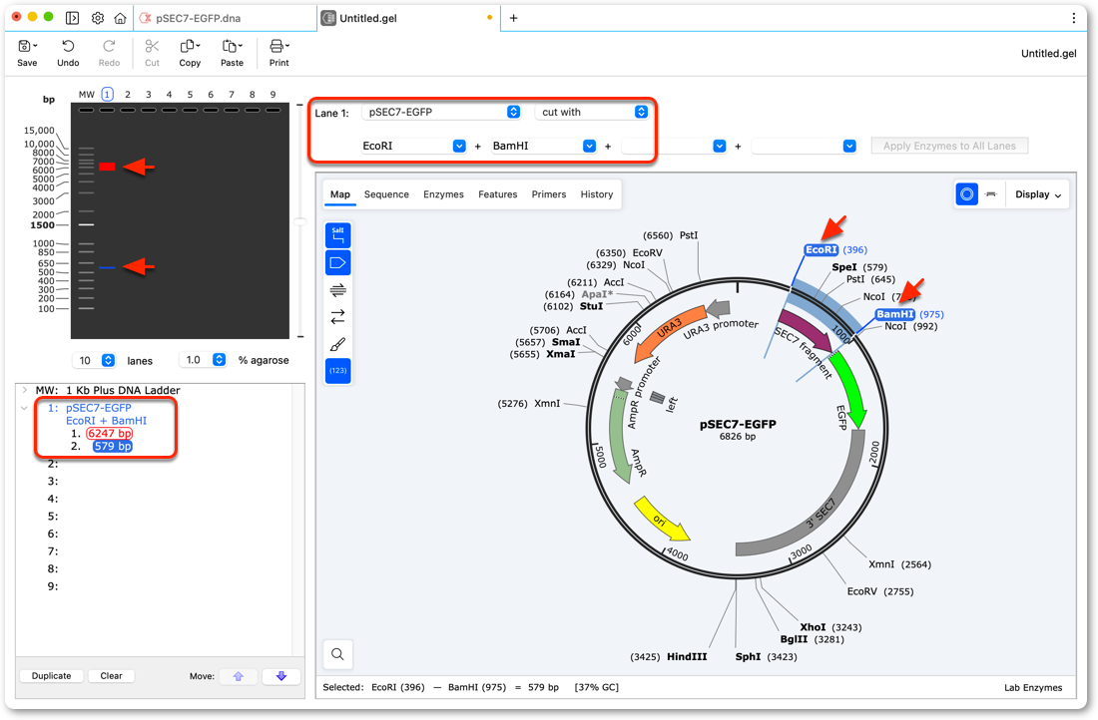
Task: Open the 'cut with' action dropdown
Action: coord(592,112)
